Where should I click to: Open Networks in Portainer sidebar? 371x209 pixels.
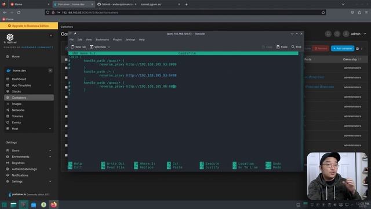click(18, 110)
